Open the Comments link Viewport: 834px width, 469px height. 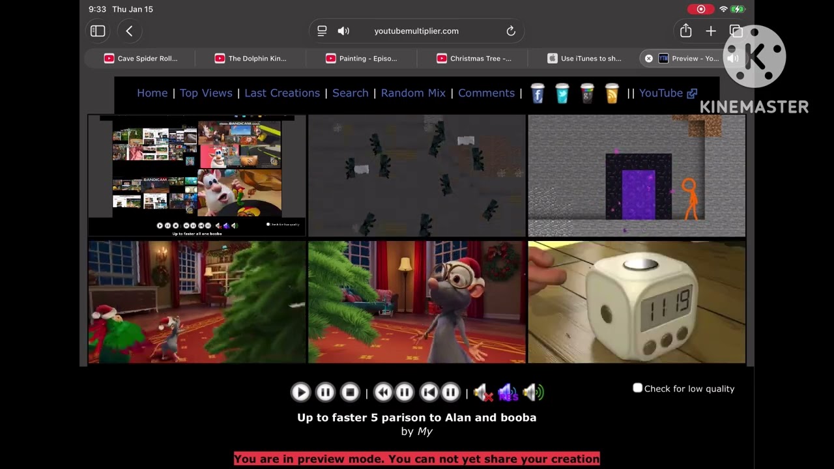[x=486, y=93]
